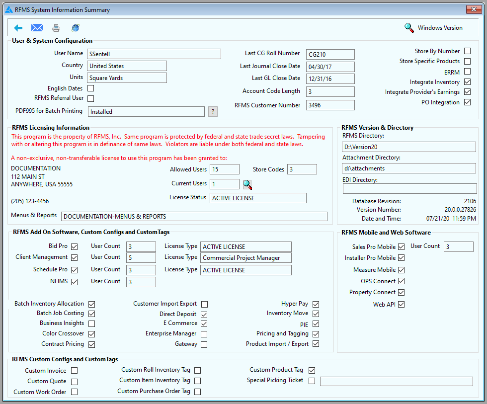
Task: Enable Custom Invoice checkbox
Action: [x=74, y=371]
